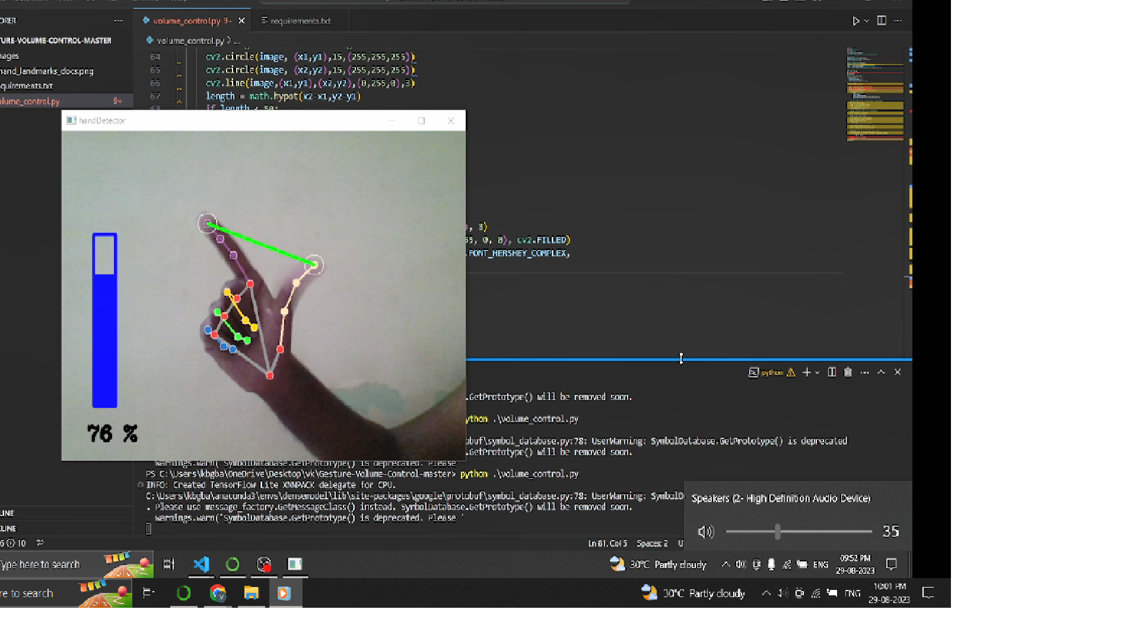Toggle the microphone icon in the system tray
Image resolution: width=1139 pixels, height=641 pixels.
[x=771, y=564]
